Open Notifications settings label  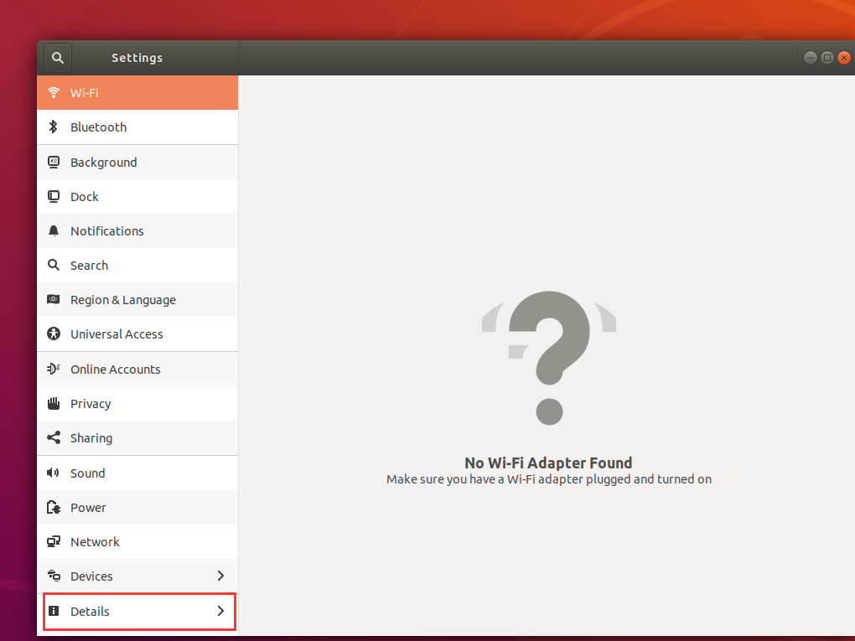coord(107,231)
